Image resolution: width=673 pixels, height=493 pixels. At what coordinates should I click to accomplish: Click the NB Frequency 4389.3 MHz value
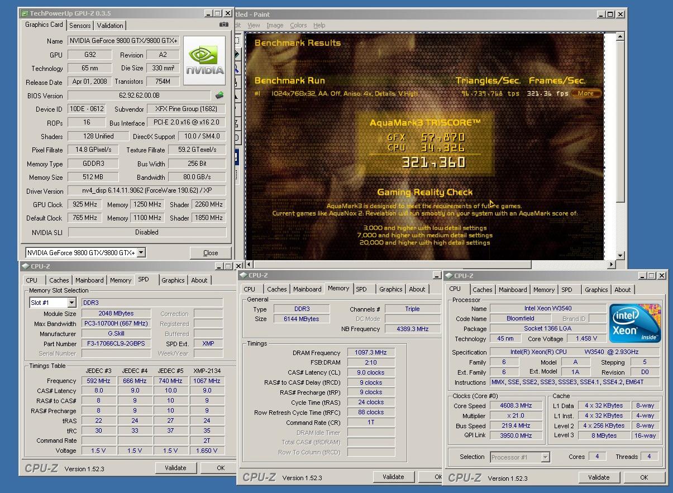412,329
